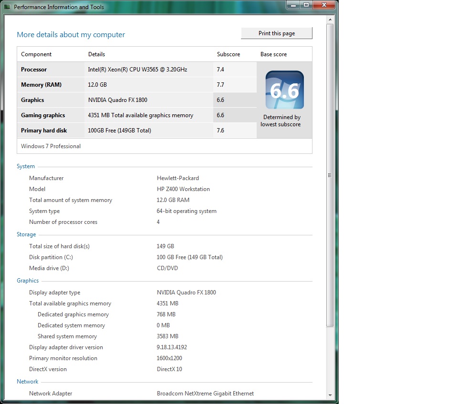The width and height of the screenshot is (458, 404).
Task: Select the Gaming graphics row label
Action: pyautogui.click(x=43, y=115)
